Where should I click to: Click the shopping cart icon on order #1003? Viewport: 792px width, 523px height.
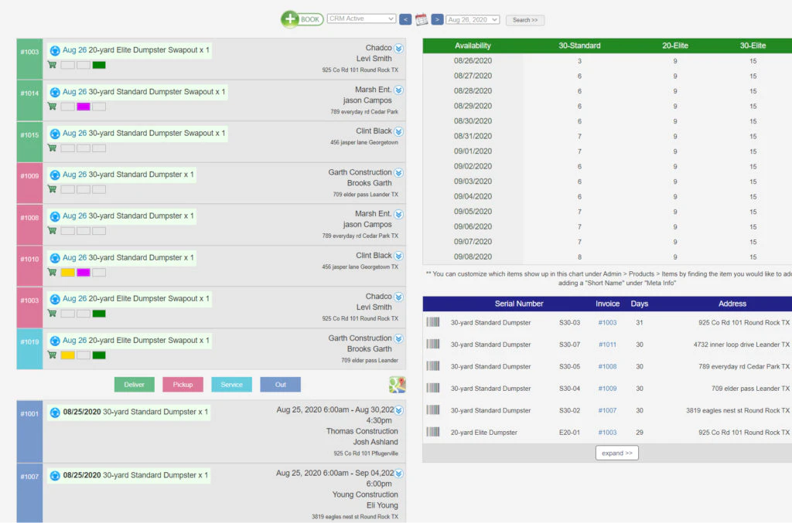[53, 65]
